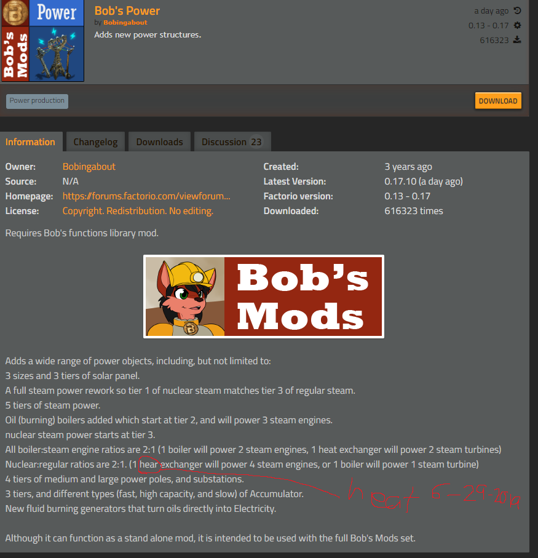The image size is (538, 558).
Task: Open the Downloads tab
Action: (x=159, y=141)
